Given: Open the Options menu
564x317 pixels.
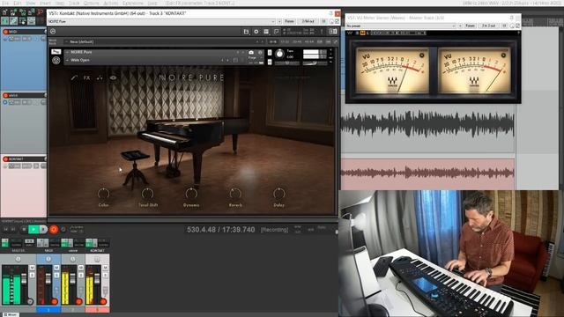Looking at the screenshot, I should 91,3.
